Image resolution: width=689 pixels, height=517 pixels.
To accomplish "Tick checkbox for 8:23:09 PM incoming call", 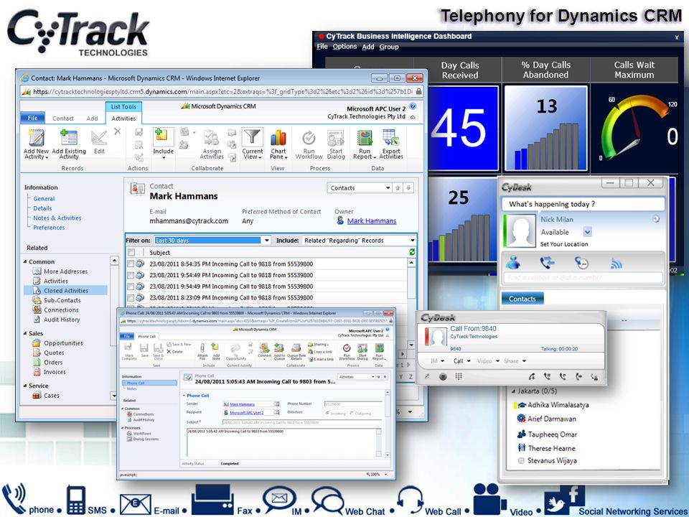I will [x=131, y=297].
